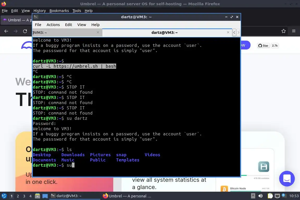300x200 pixels.
Task: Open Firefox Tools menu
Action: (77, 11)
